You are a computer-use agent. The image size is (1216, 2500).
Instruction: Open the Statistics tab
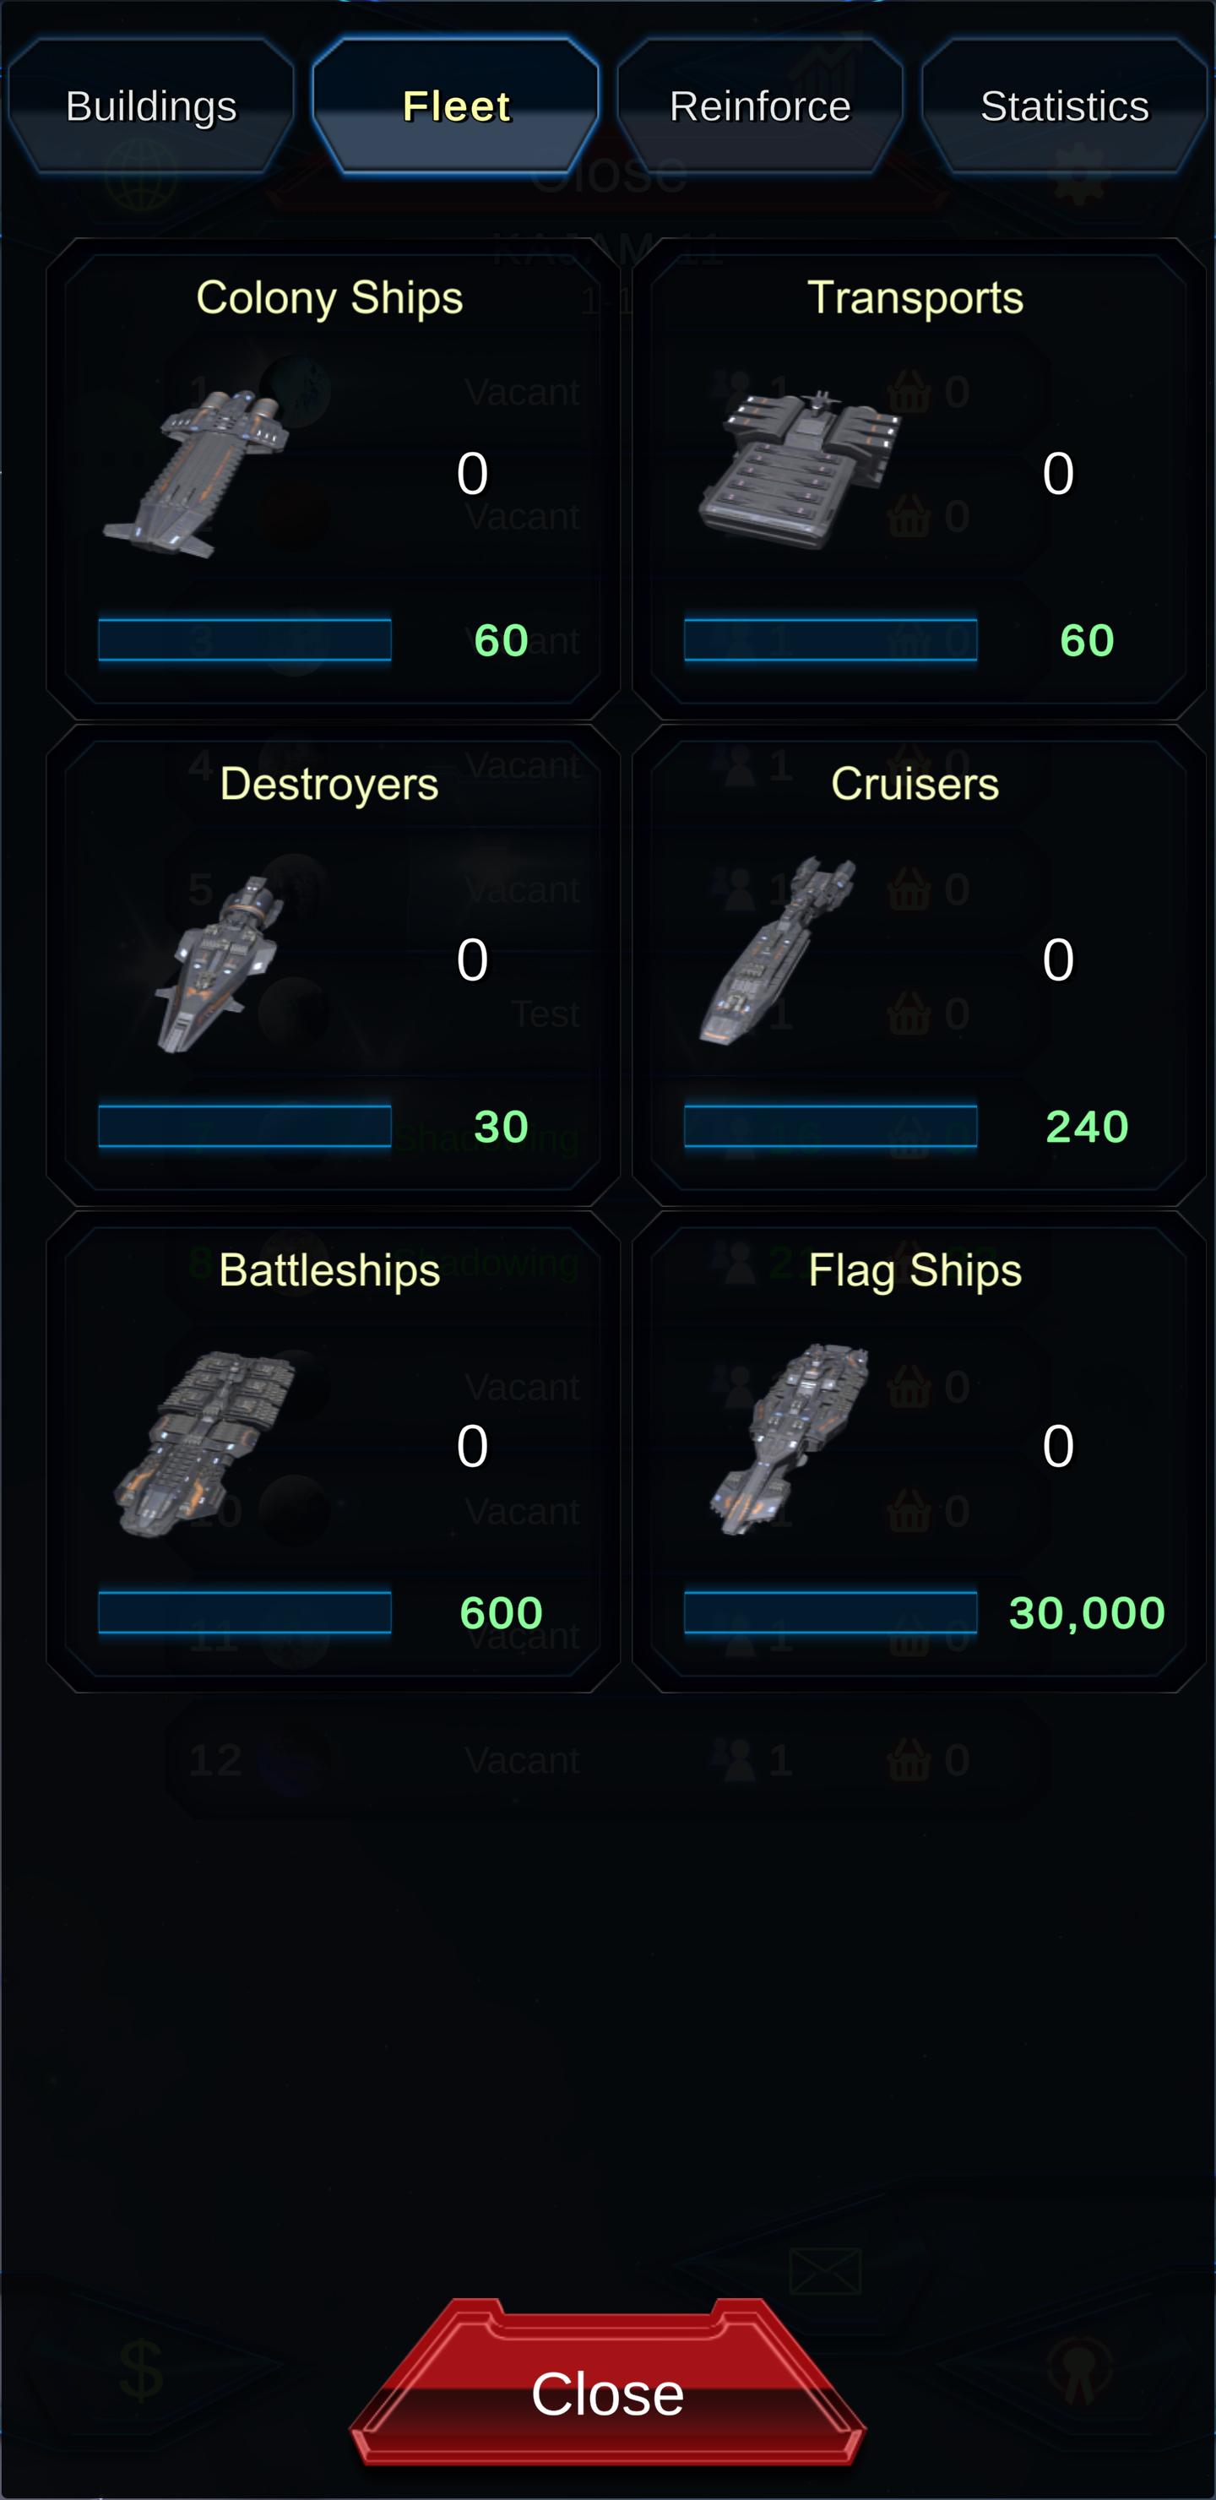(x=1065, y=106)
